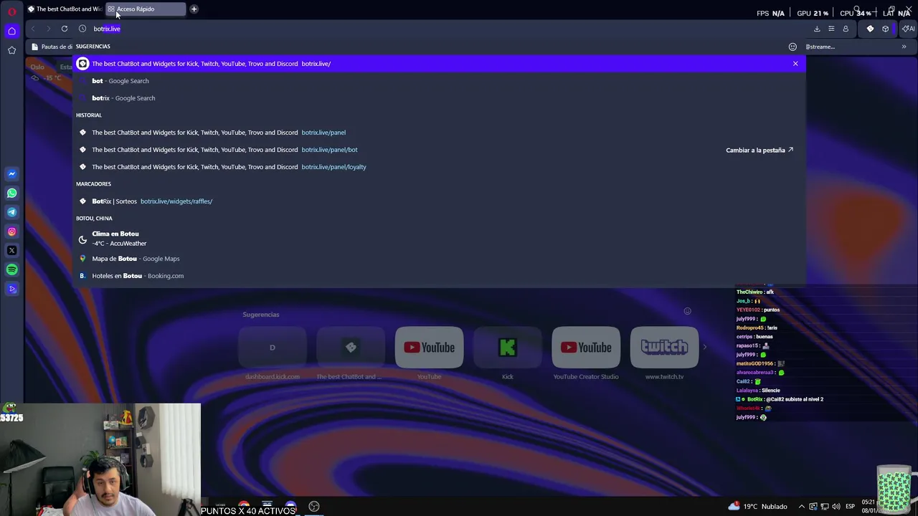Open the Extensions cube icon
Image resolution: width=918 pixels, height=516 pixels.
(886, 29)
